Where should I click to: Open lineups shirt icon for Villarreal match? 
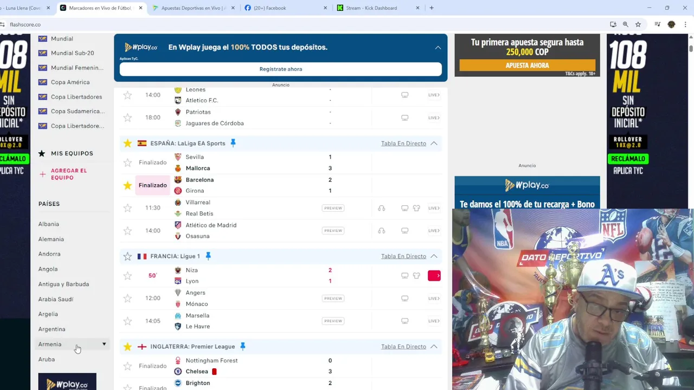pyautogui.click(x=416, y=208)
